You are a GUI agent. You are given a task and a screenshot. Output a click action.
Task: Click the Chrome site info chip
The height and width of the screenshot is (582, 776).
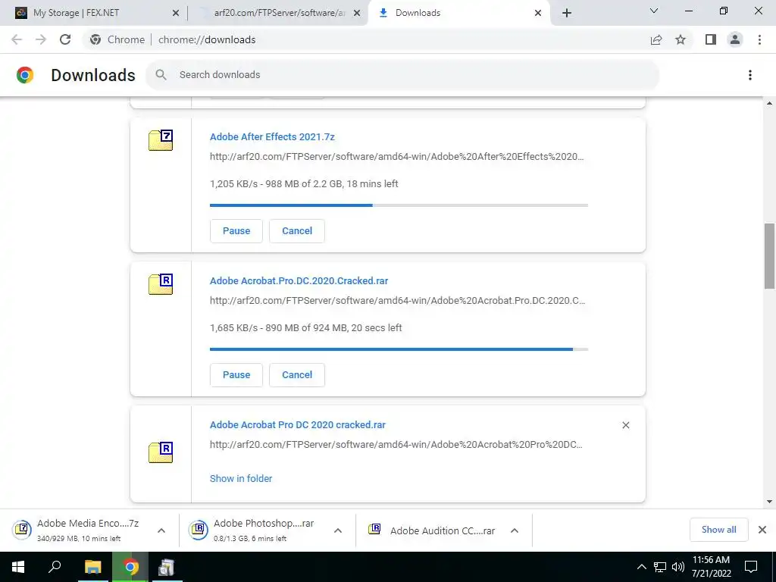tap(119, 39)
